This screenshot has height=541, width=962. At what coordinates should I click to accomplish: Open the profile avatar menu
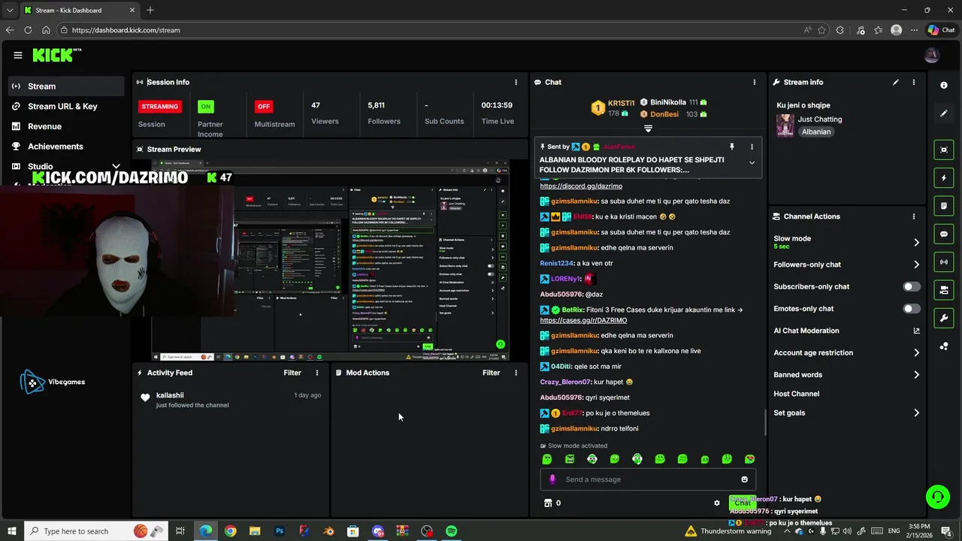click(932, 55)
